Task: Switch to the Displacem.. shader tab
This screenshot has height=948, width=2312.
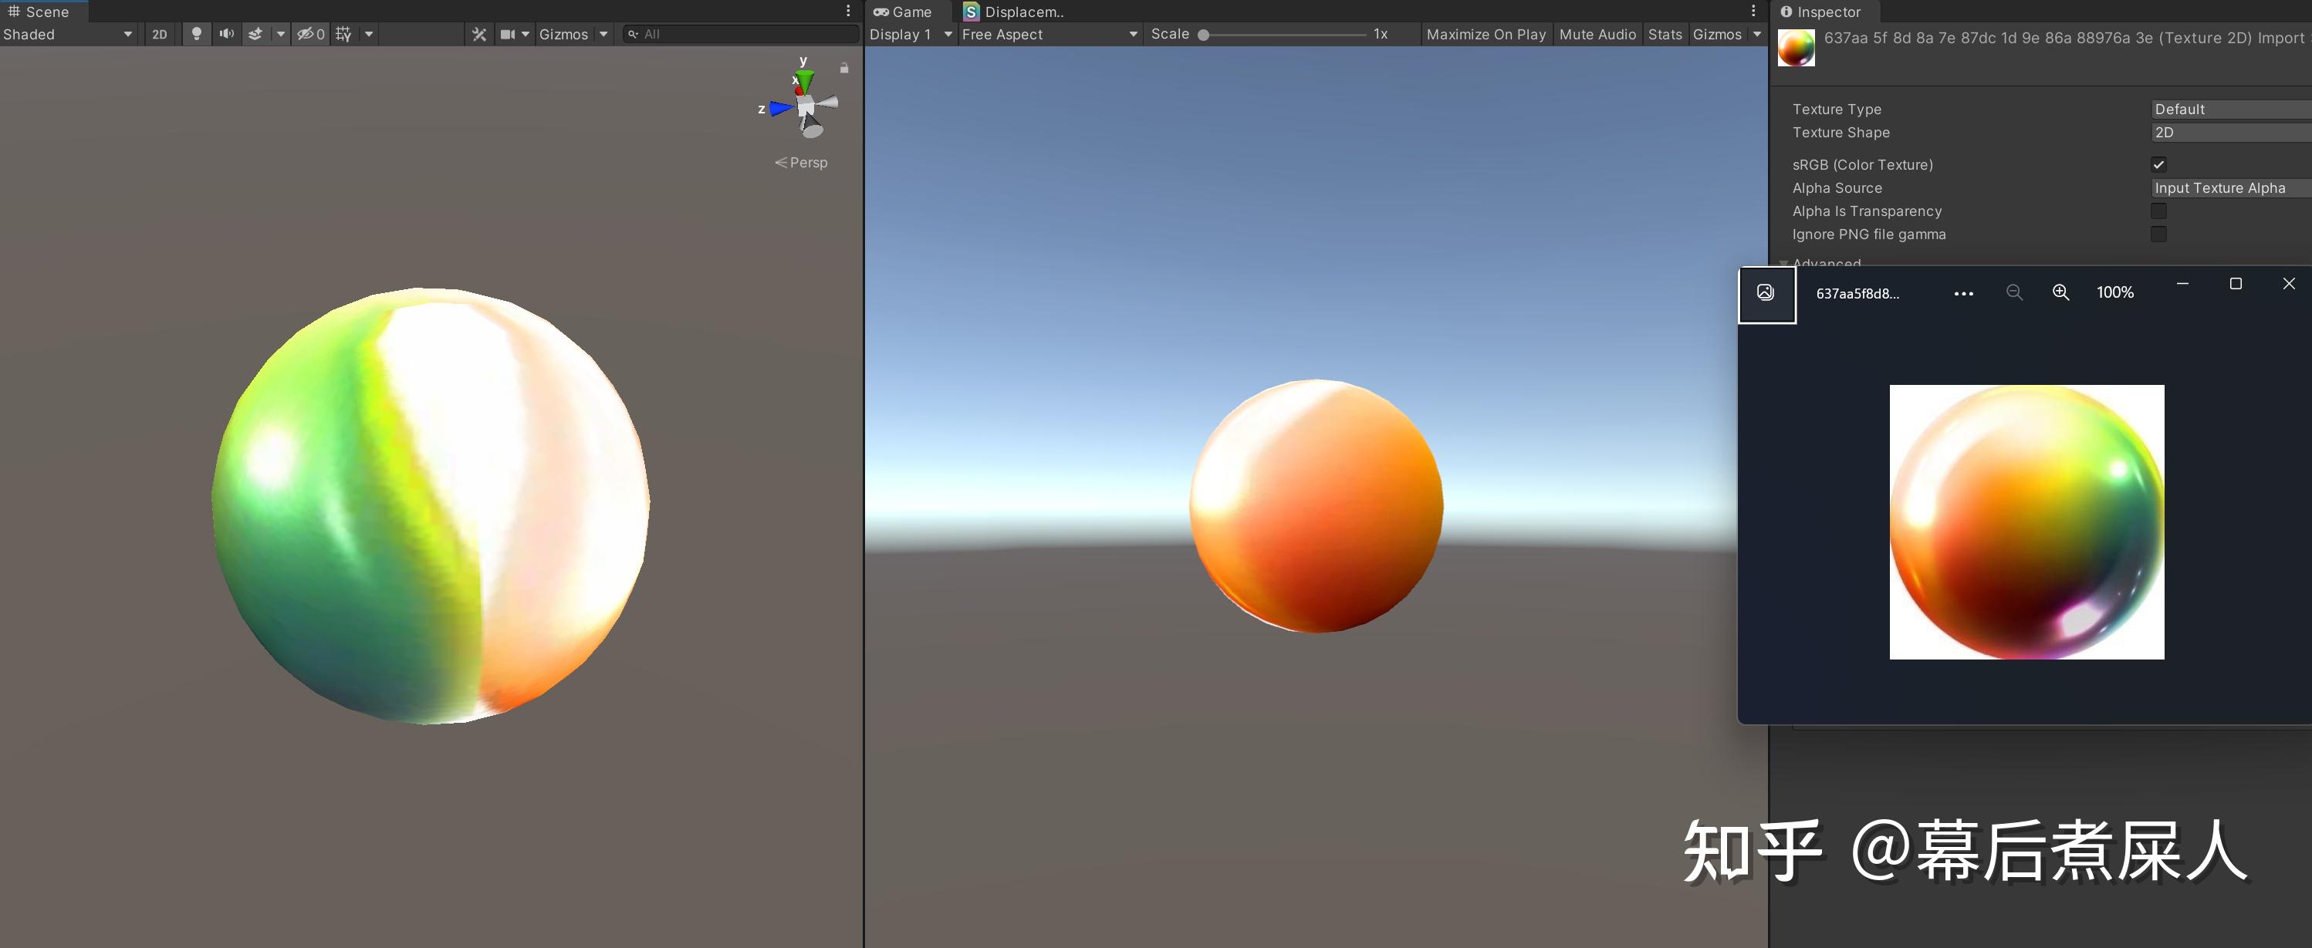Action: coord(1014,12)
